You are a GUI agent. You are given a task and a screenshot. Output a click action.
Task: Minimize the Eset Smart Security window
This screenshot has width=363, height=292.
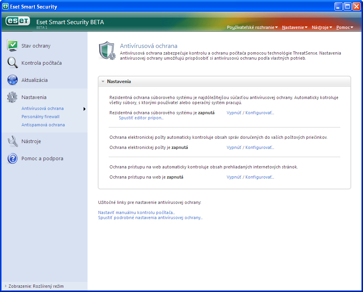tap(338, 7)
